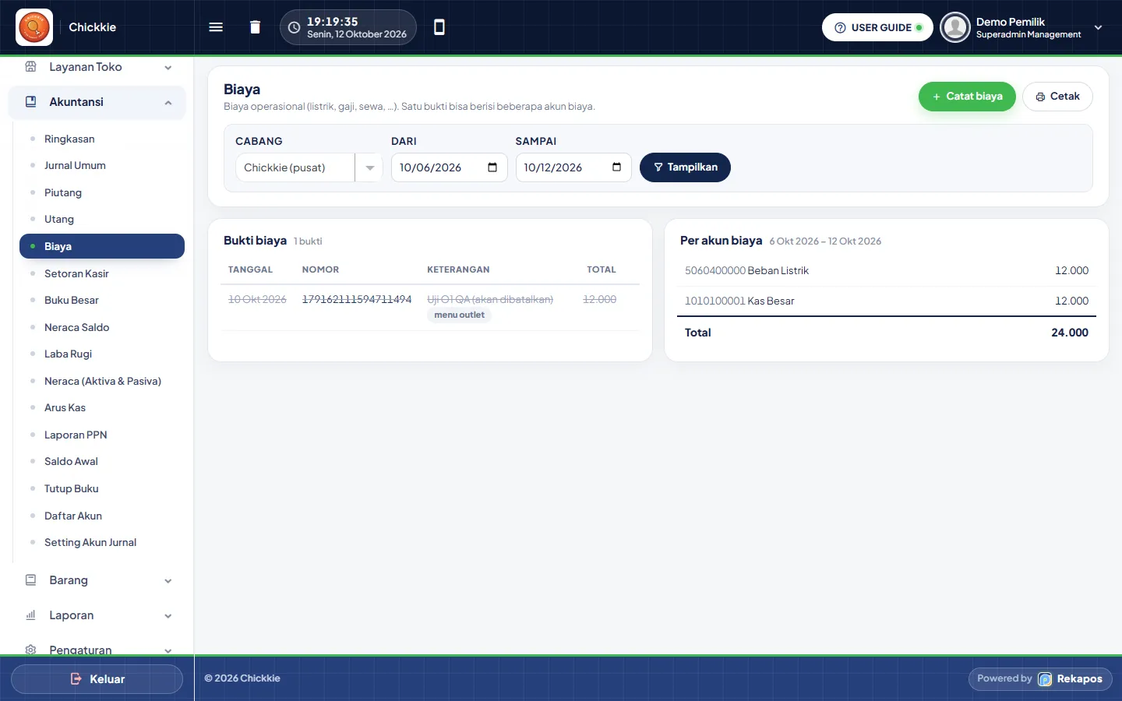Open Neraca Saldo page
The image size is (1122, 701).
(x=102, y=327)
